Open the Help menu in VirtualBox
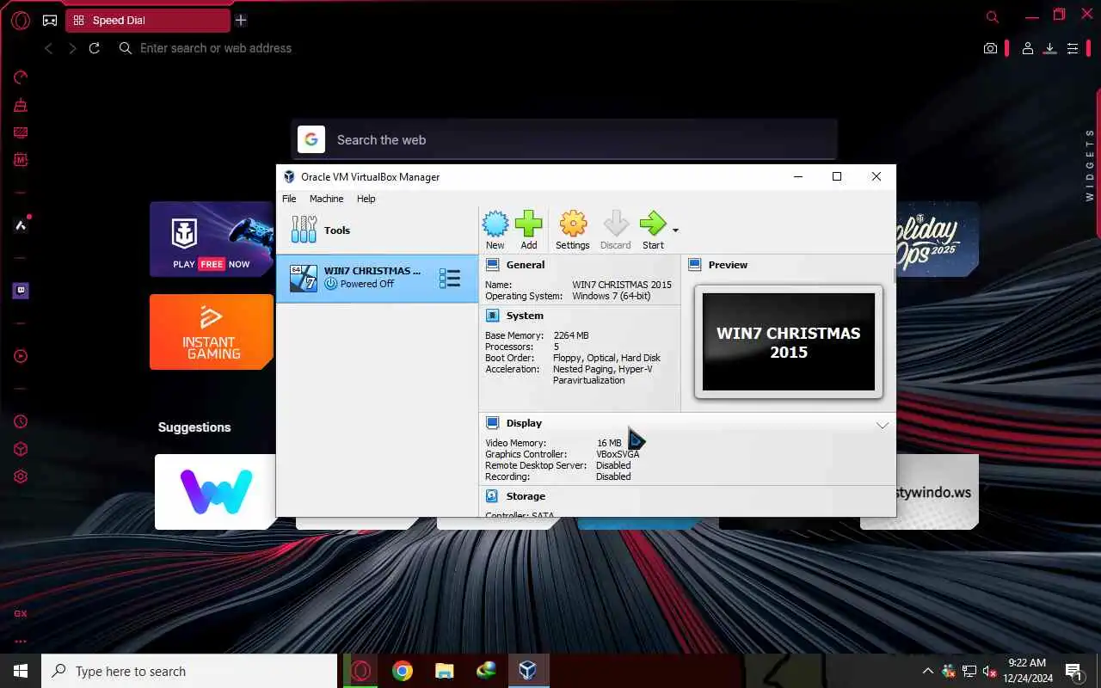 [x=366, y=199]
